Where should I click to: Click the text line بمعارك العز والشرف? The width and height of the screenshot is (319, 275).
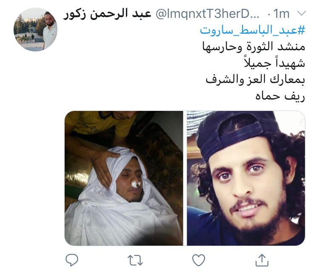point(255,79)
